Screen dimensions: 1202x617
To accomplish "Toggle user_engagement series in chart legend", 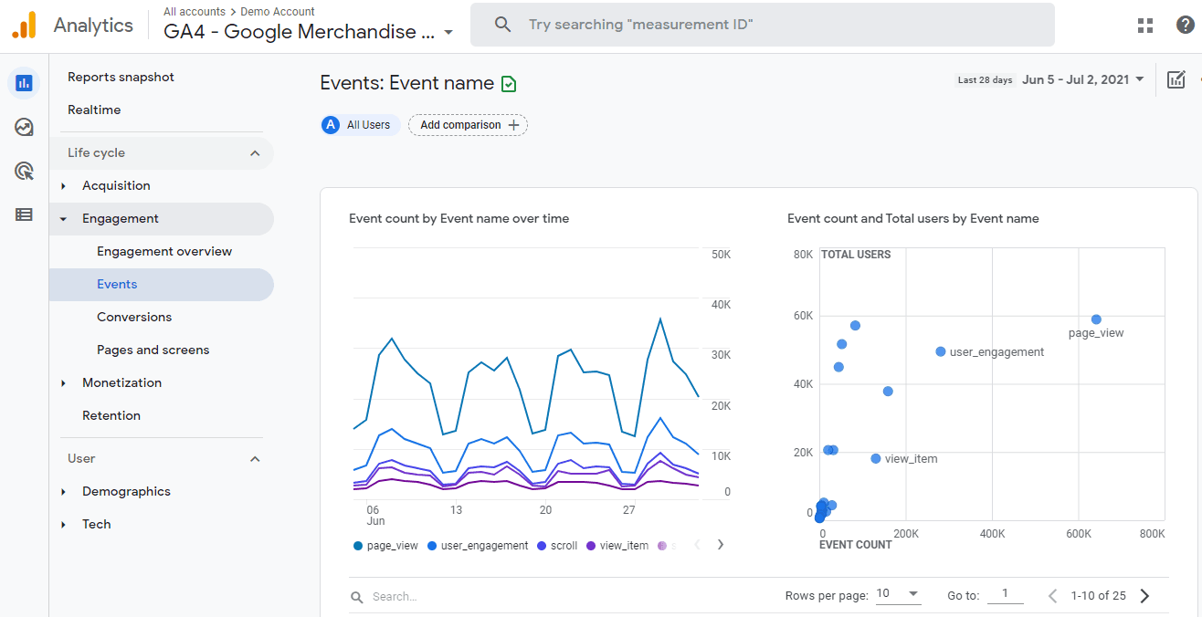I will (x=478, y=546).
